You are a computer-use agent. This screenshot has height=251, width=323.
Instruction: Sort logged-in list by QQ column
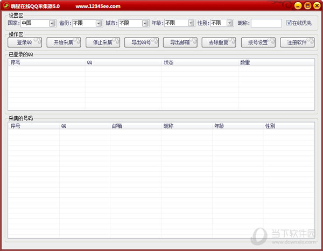coord(123,62)
